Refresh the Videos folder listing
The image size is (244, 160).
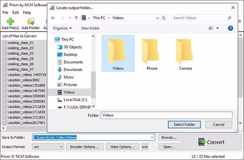coord(164,18)
